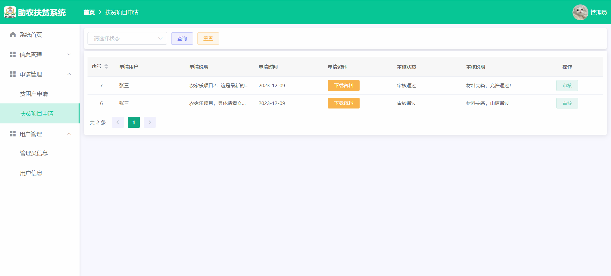
Task: Click the 扶贫项目申请 breadcrumb text
Action: point(122,12)
